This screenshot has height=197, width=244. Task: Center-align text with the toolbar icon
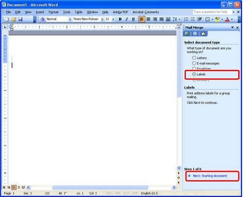[x=148, y=19]
